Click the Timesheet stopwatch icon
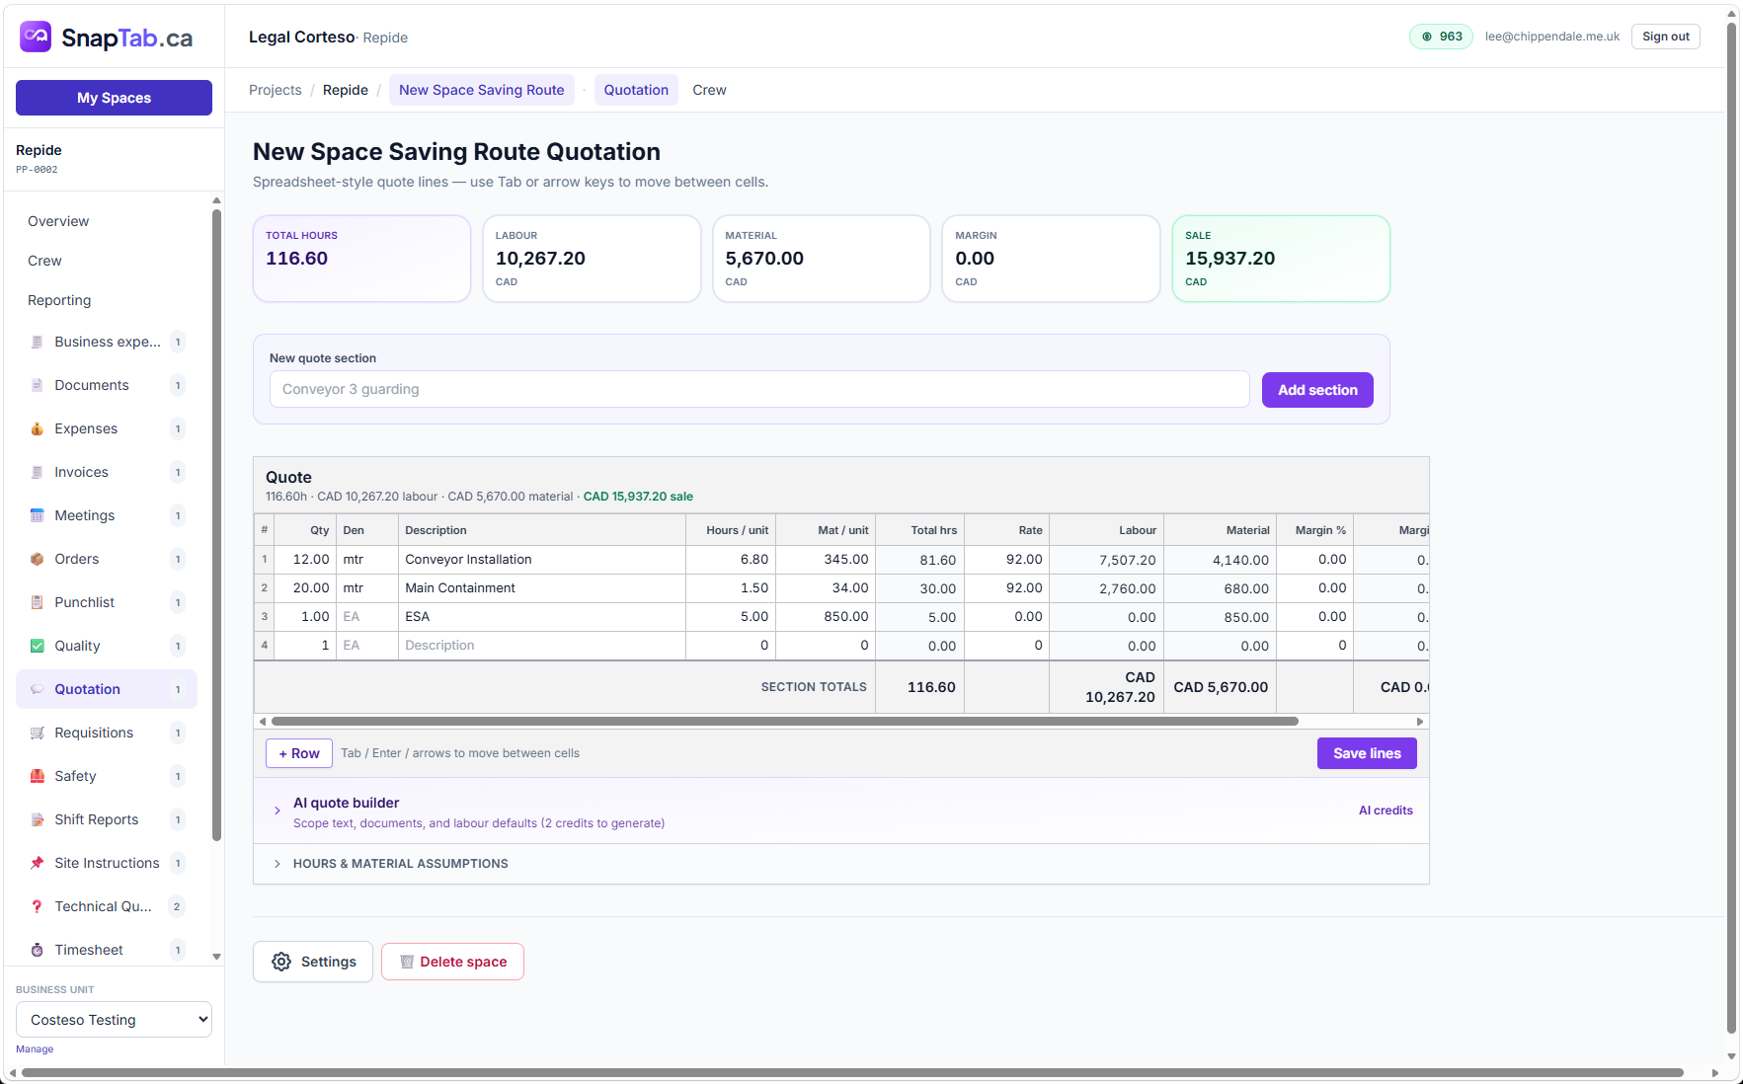Image resolution: width=1743 pixels, height=1084 pixels. (37, 950)
